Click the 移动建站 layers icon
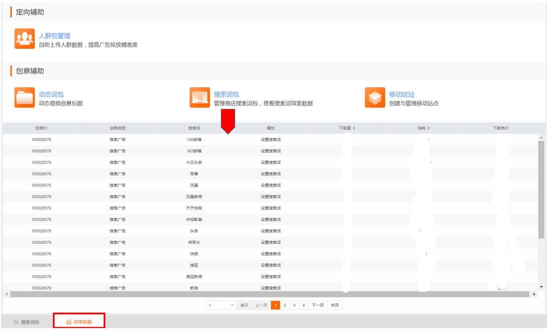Viewport: 547px width, 331px height. [375, 98]
